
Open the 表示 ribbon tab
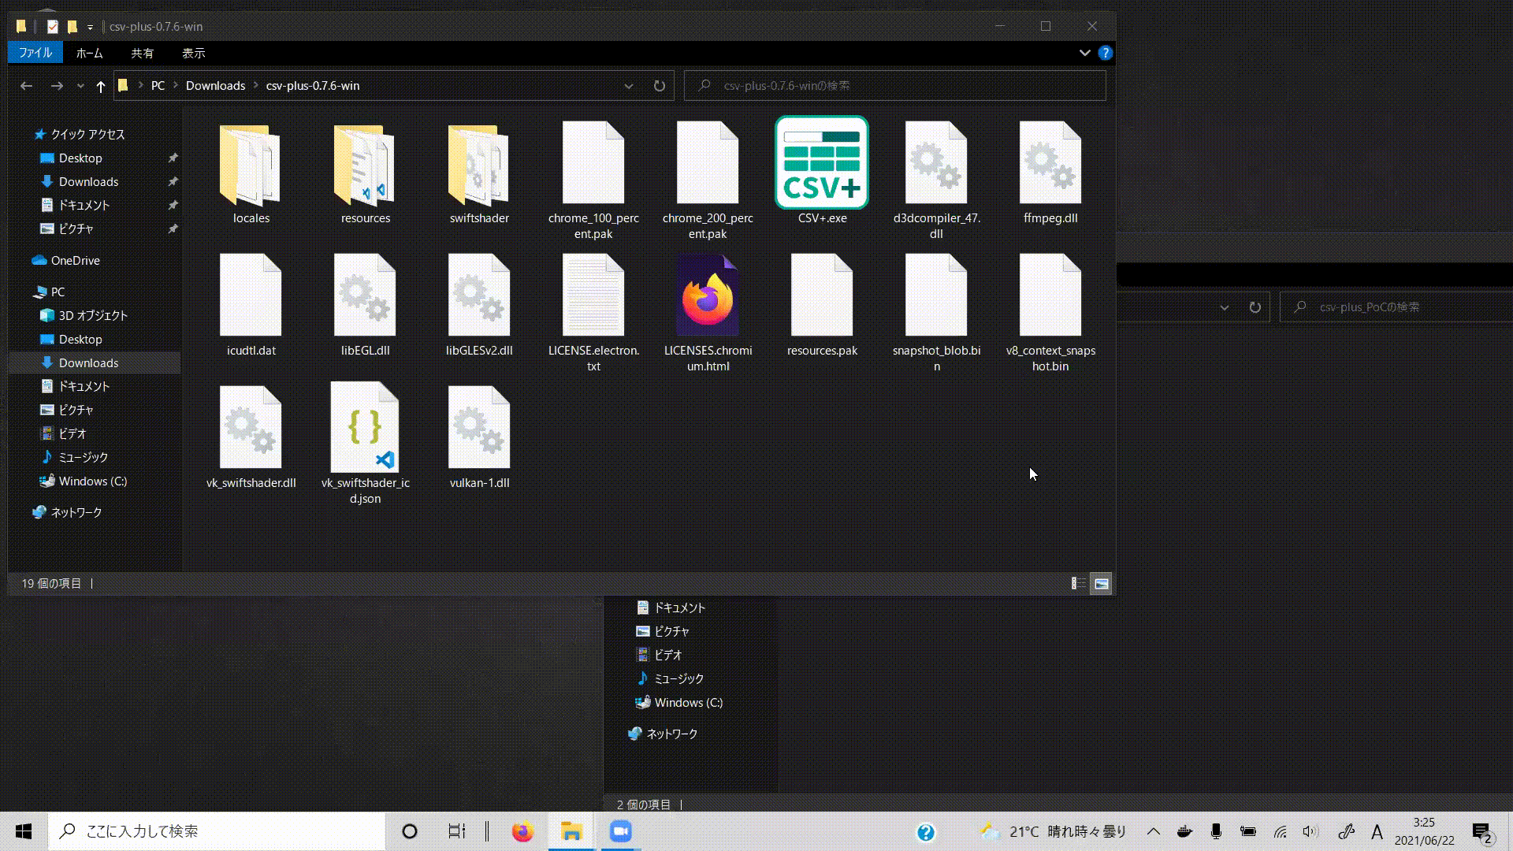(193, 53)
